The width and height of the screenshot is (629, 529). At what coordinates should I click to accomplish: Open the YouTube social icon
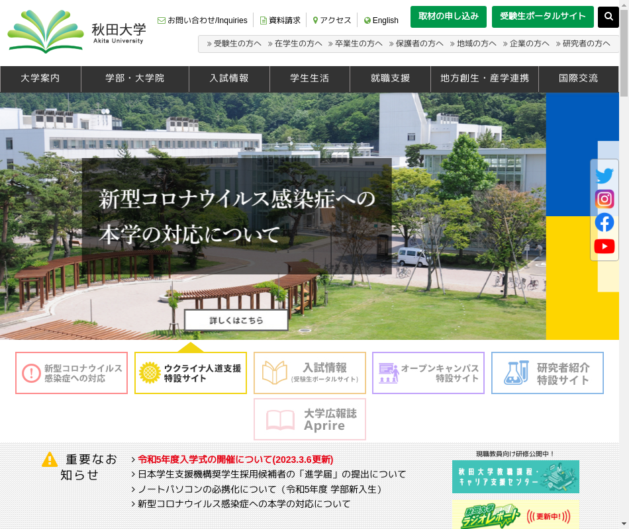(604, 246)
